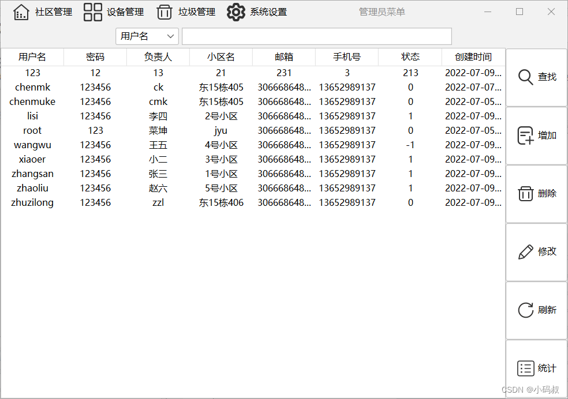Click the 删除 button label
This screenshot has height=399, width=568.
click(x=547, y=194)
